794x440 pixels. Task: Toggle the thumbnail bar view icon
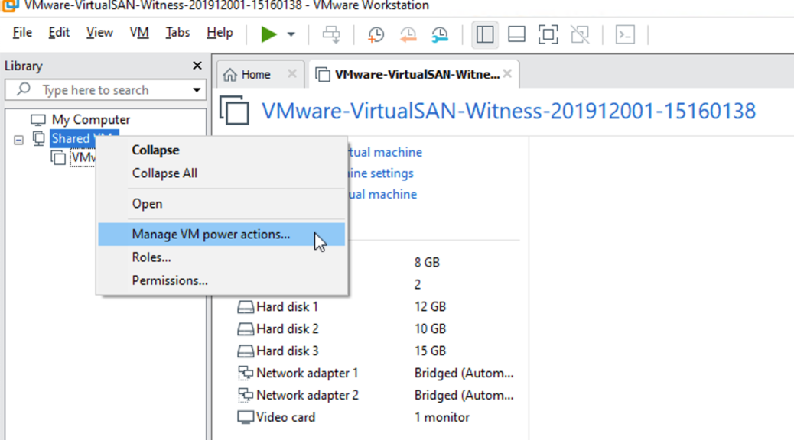[516, 34]
